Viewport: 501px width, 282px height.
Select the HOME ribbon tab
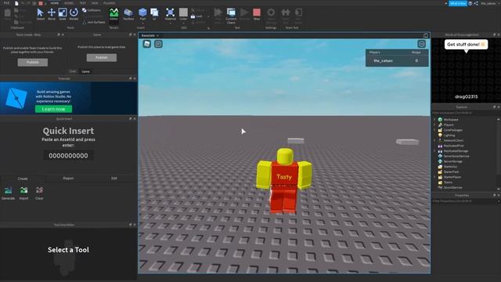pos(55,3)
